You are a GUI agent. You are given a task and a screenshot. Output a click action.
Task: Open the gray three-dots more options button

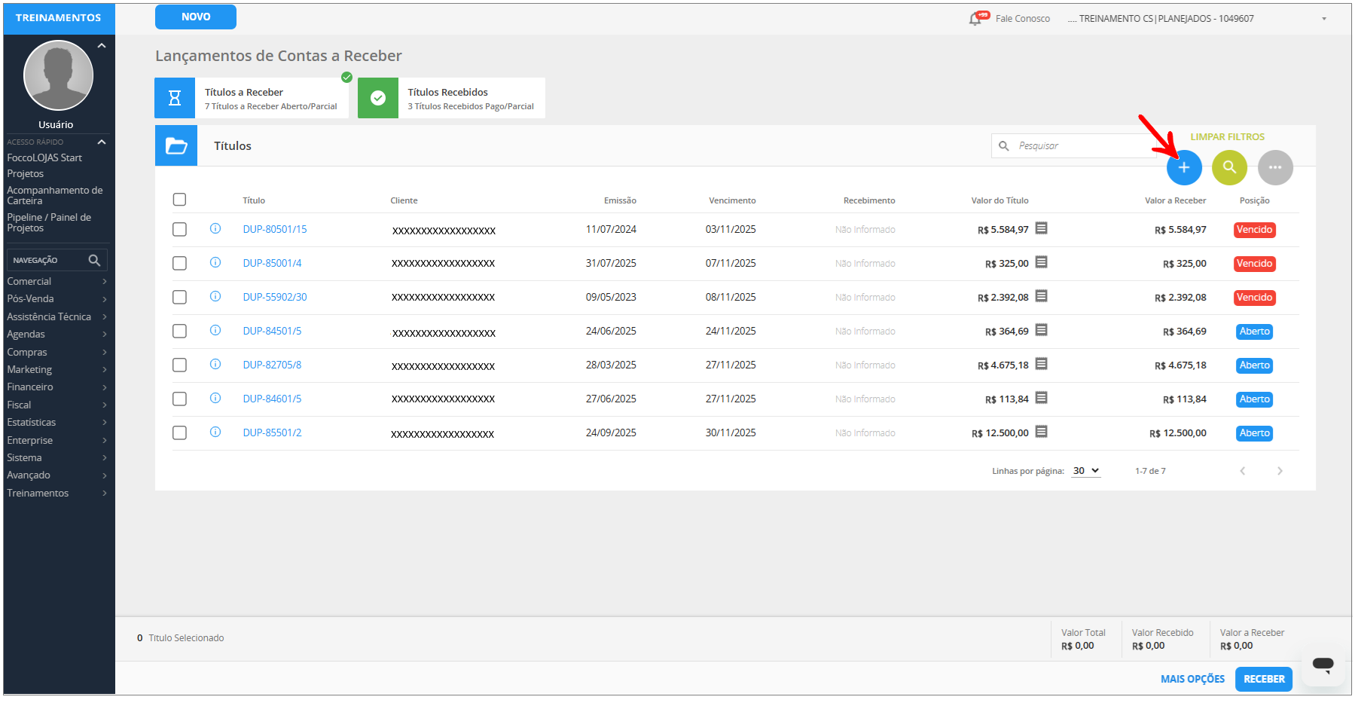pos(1274,167)
